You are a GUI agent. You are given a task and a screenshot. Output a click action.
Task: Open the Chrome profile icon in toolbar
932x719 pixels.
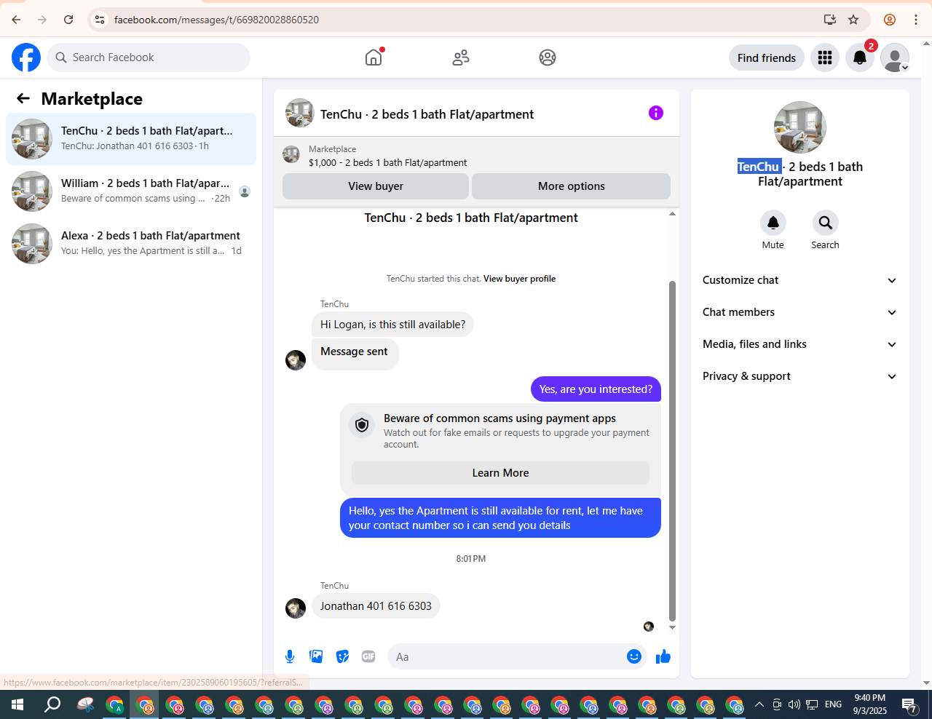pos(889,20)
